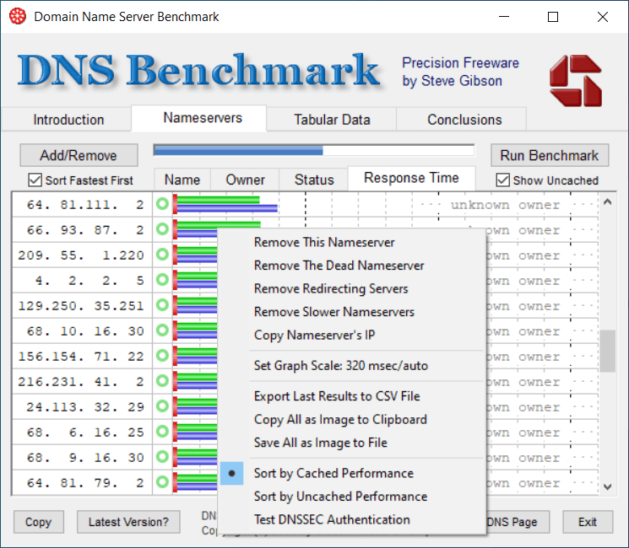This screenshot has height=548, width=629.
Task: Select the Name sub-tab
Action: tap(182, 180)
